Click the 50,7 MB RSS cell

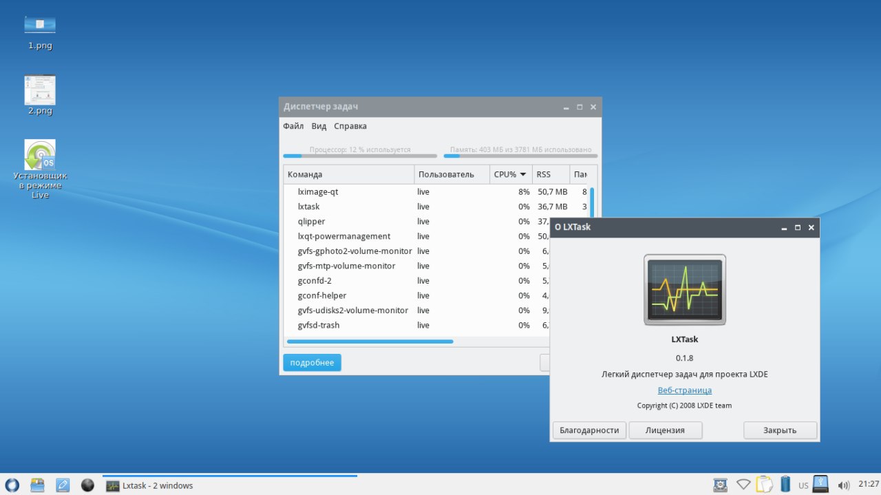(x=553, y=192)
